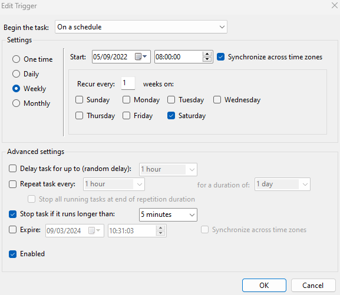This screenshot has width=340, height=295.
Task: Click the start time down spinner arrow
Action: pos(207,59)
